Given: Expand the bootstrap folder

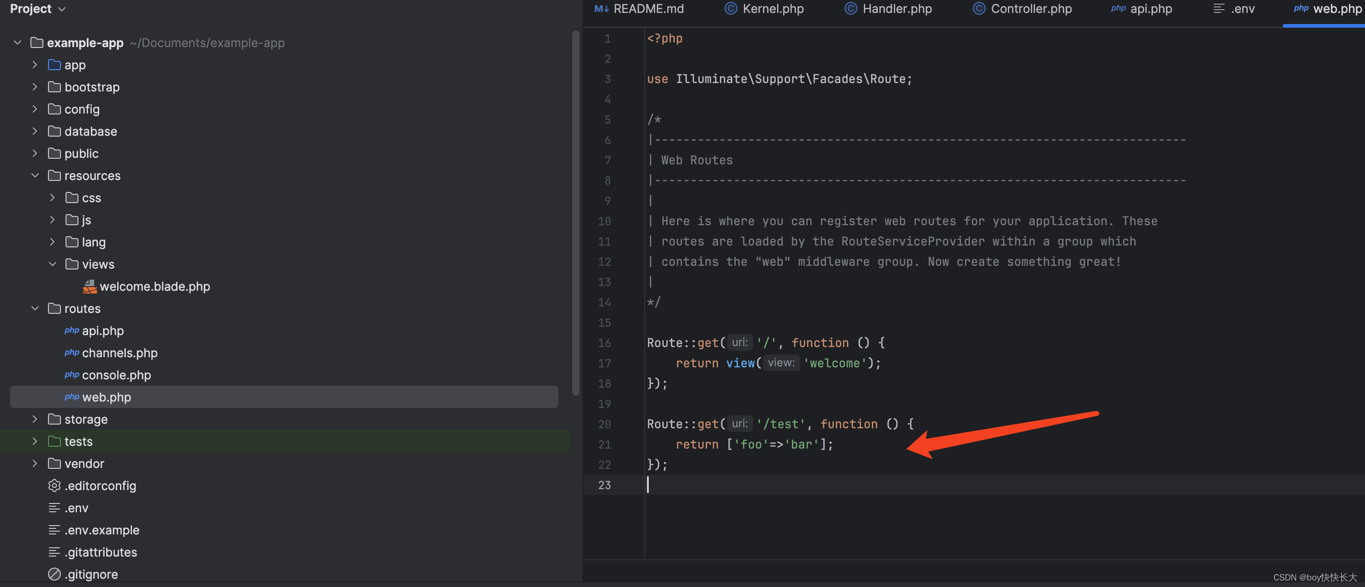Looking at the screenshot, I should tap(35, 87).
